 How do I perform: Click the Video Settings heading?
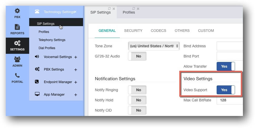tap(198, 79)
